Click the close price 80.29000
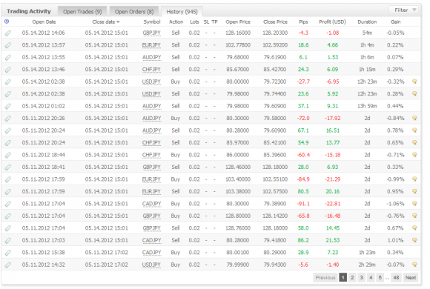Screen dimensions: 430x289 [275, 253]
